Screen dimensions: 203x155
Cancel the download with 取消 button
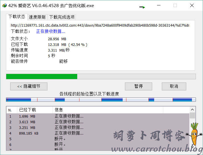[x=174, y=86]
